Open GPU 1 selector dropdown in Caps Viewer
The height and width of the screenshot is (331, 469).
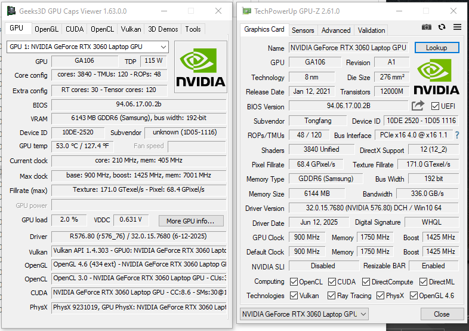point(88,47)
